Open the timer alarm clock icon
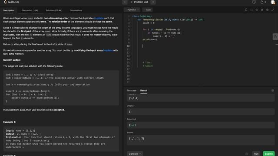The image size is (278, 156). coord(254,2)
